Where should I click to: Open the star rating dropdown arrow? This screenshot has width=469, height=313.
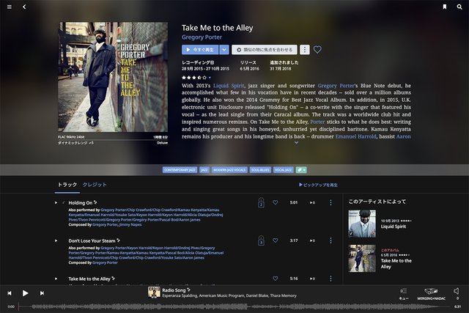click(210, 78)
